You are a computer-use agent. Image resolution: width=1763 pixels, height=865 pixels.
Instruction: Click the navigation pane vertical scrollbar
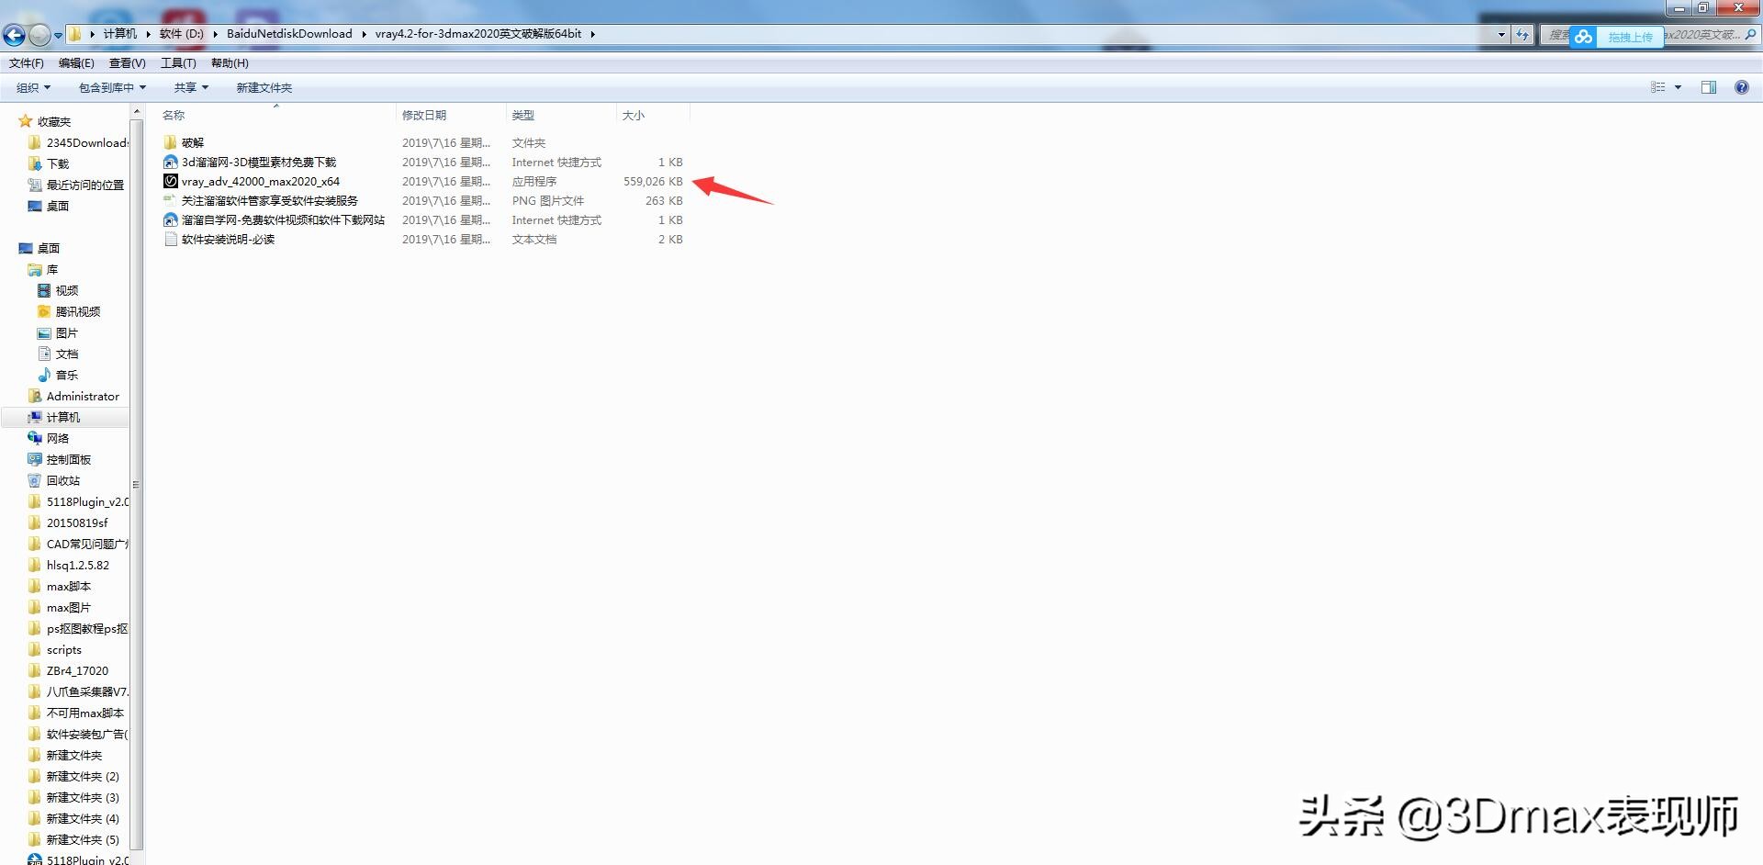click(x=137, y=484)
